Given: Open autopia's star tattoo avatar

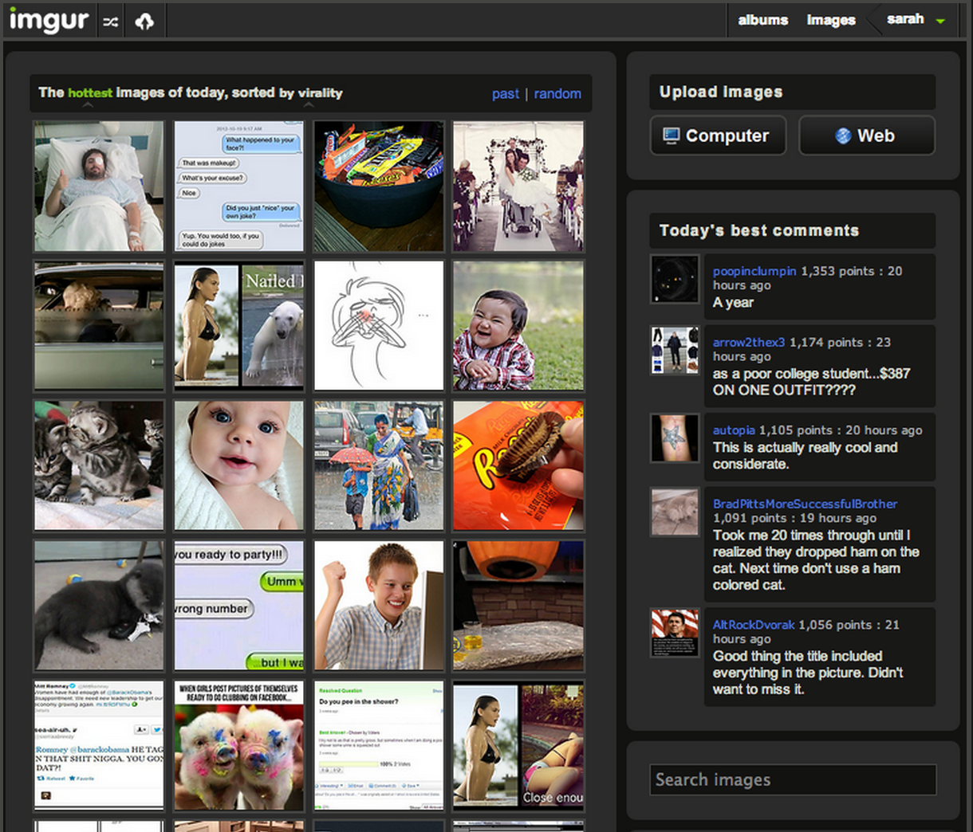Looking at the screenshot, I should click(x=675, y=438).
